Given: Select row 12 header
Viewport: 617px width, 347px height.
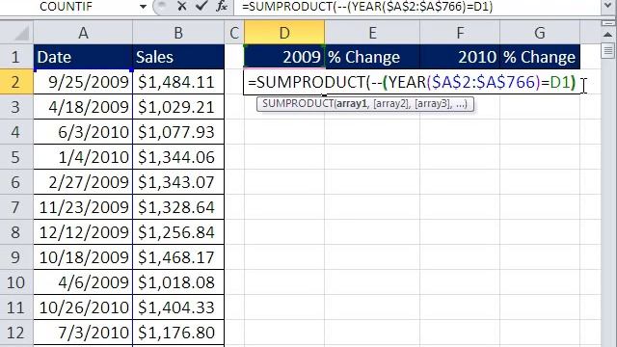Looking at the screenshot, I should coord(16,333).
